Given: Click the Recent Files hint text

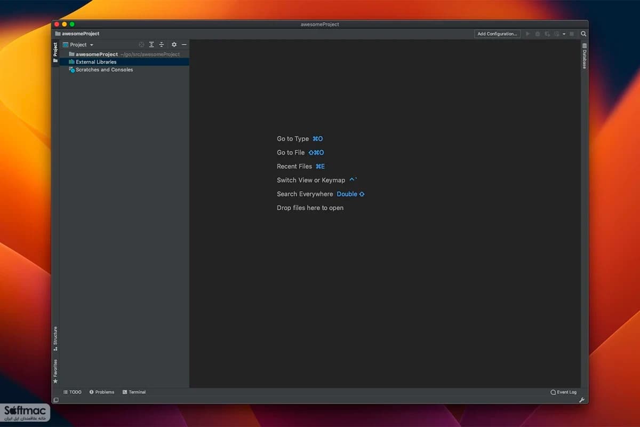Looking at the screenshot, I should point(294,167).
